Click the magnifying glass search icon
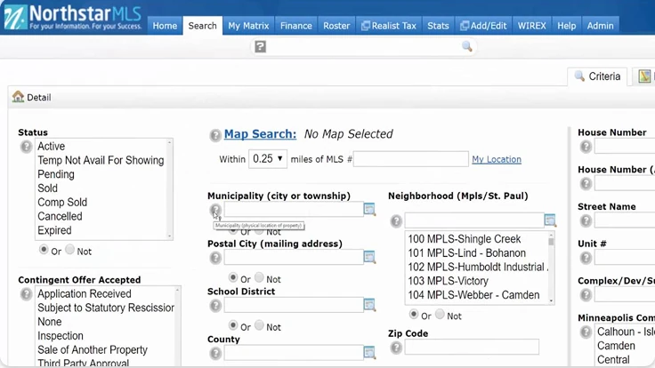 click(x=467, y=46)
